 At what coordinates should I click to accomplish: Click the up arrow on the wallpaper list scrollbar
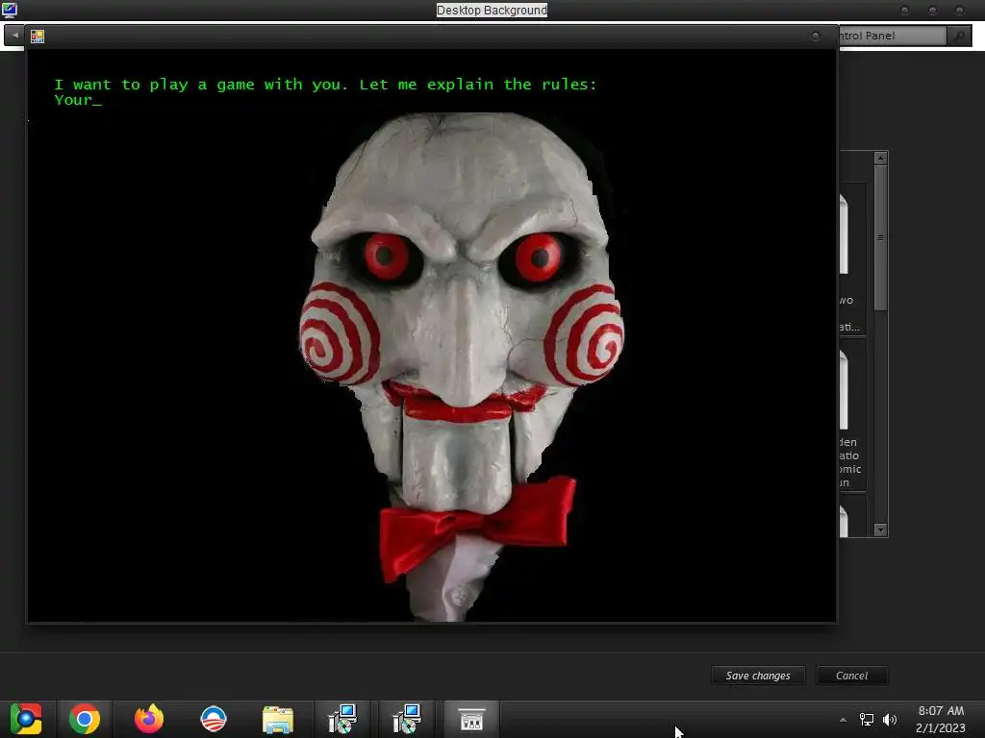coord(881,159)
